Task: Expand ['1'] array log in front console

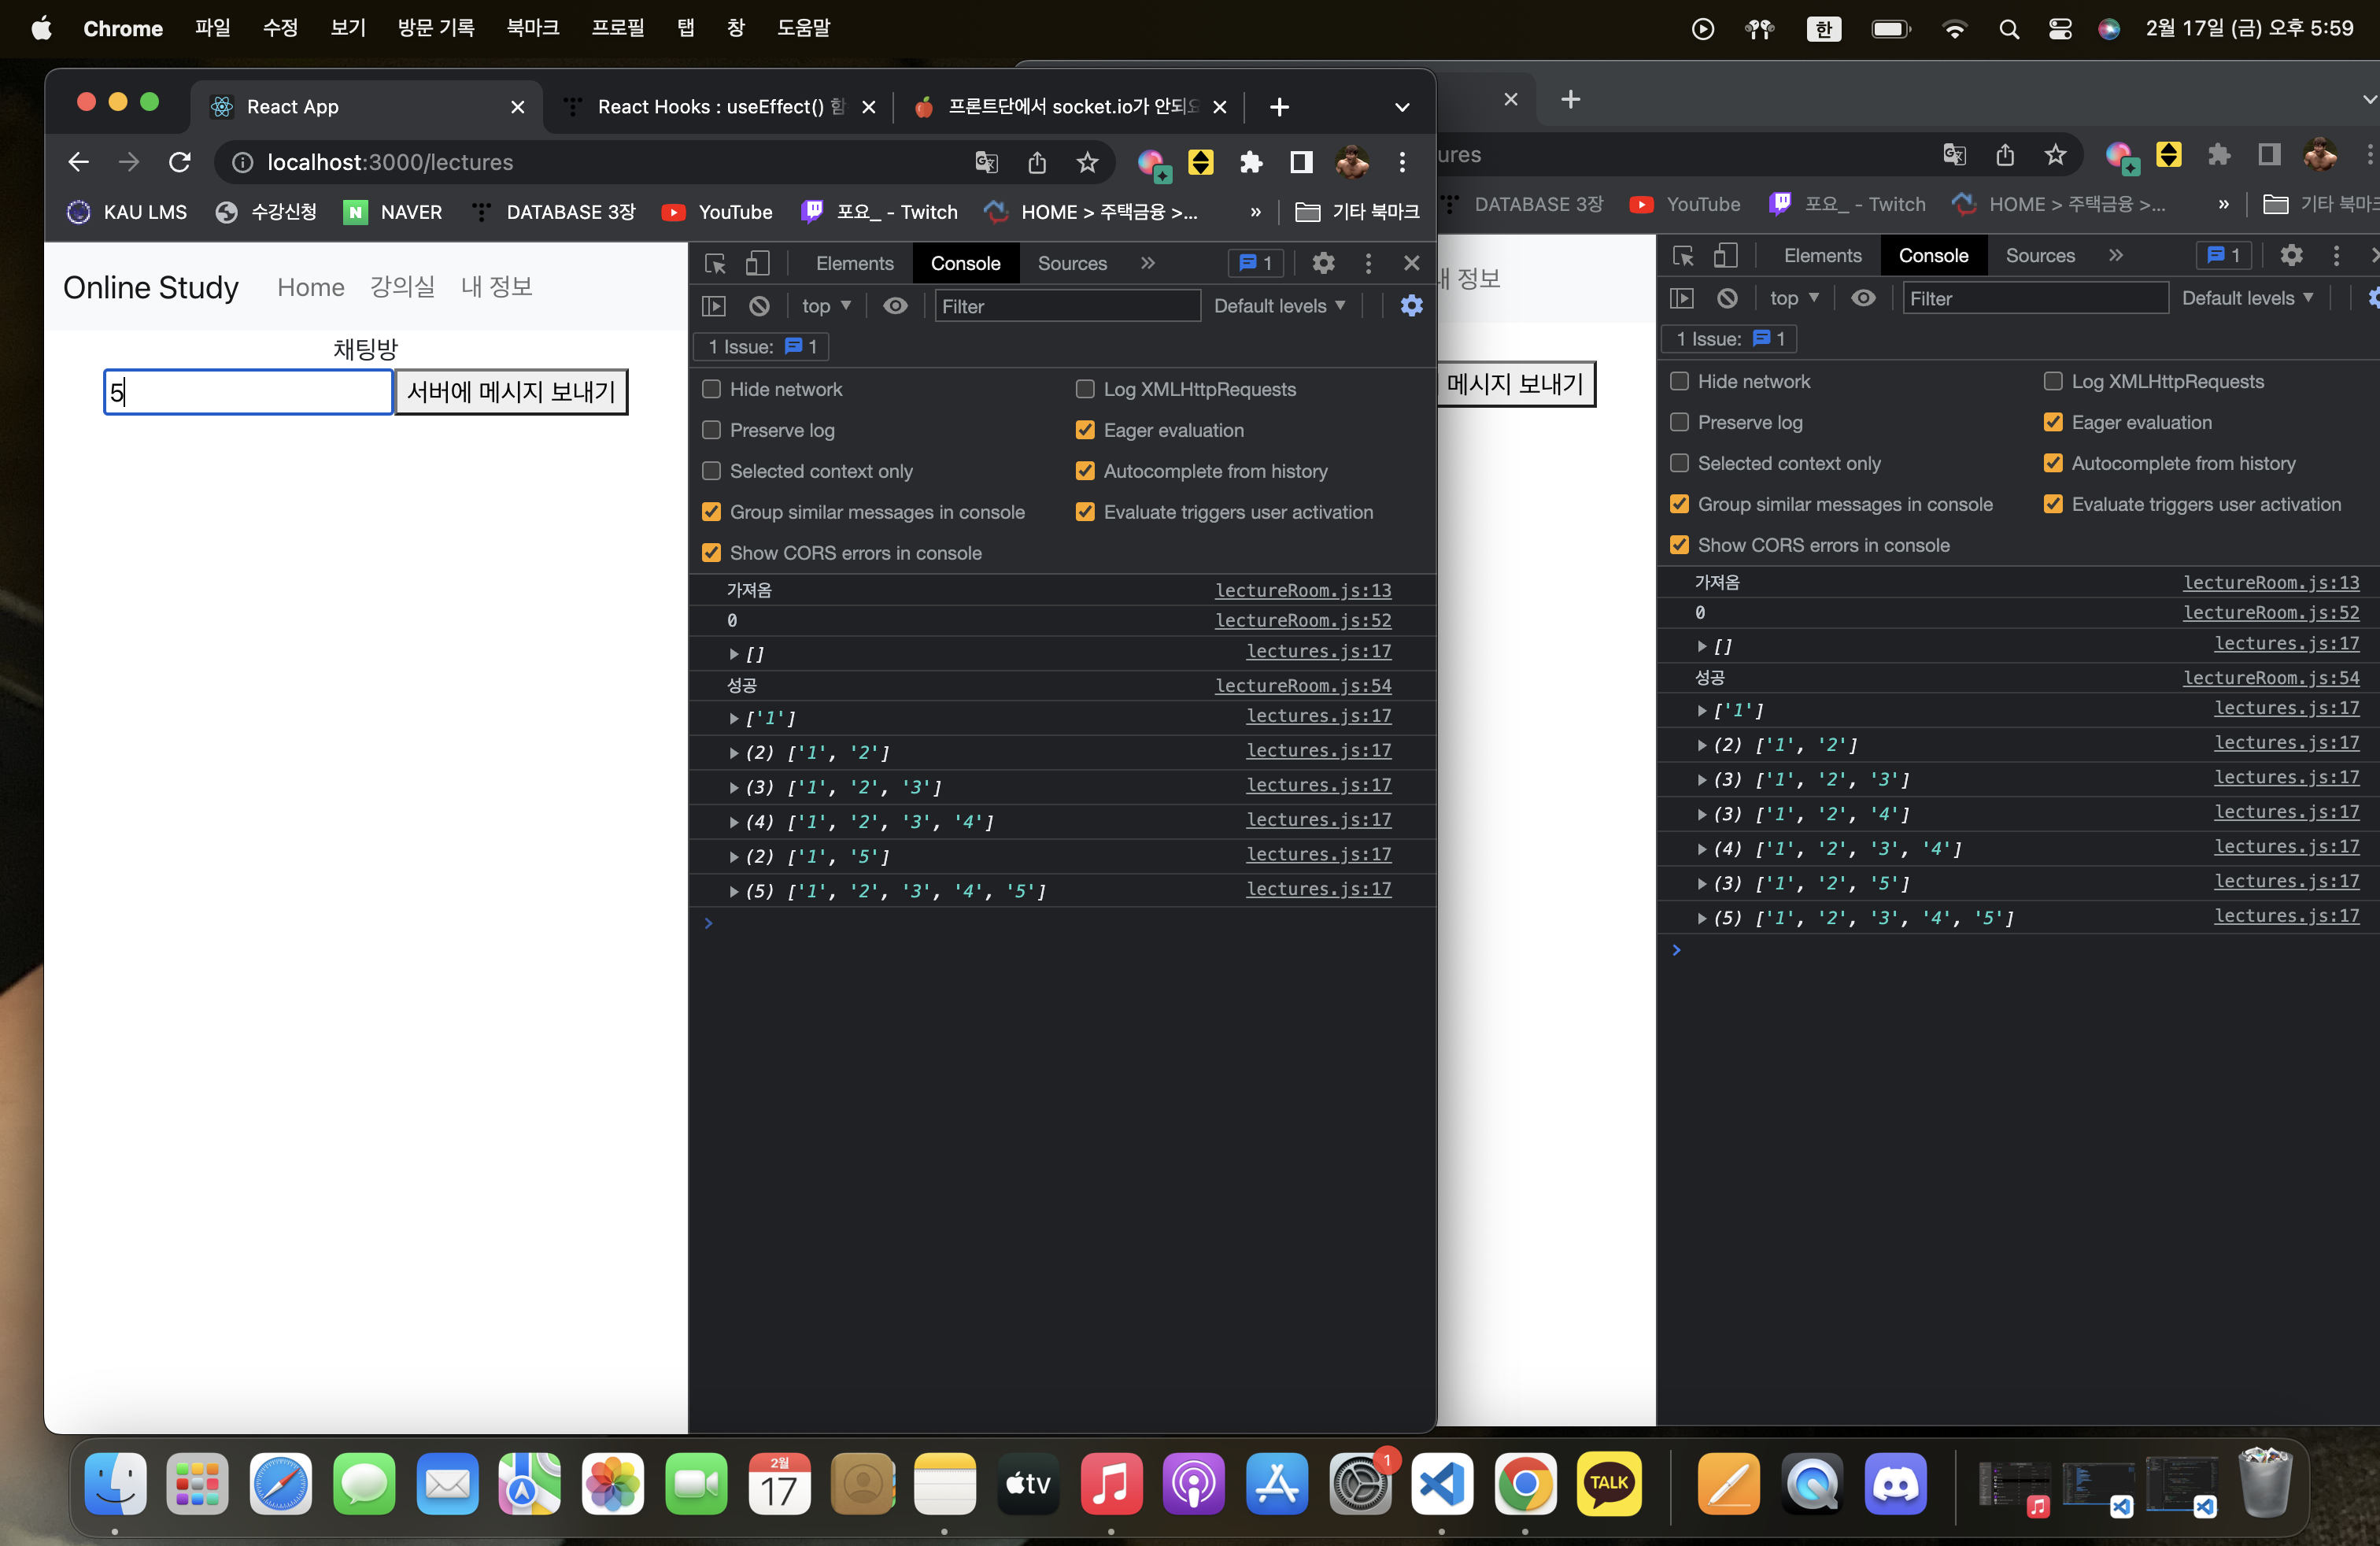Action: [734, 718]
